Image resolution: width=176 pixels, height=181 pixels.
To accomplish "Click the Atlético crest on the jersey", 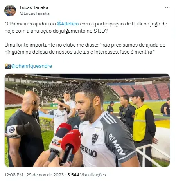I will point(95,139).
